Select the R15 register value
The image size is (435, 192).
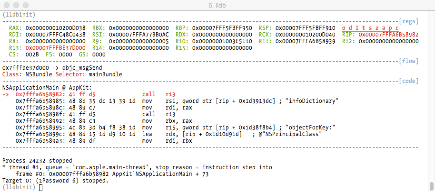tap(222, 48)
